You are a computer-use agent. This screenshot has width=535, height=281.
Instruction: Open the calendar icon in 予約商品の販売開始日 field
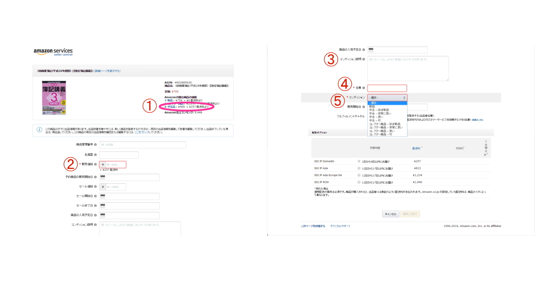coord(103,177)
